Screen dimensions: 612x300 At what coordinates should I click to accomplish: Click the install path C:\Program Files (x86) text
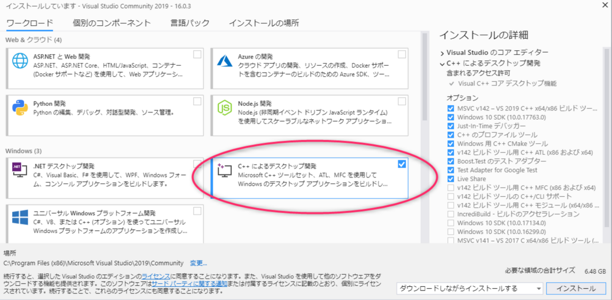tap(93, 263)
